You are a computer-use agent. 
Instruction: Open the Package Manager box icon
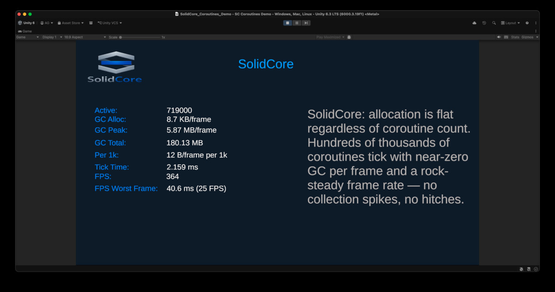(91, 23)
